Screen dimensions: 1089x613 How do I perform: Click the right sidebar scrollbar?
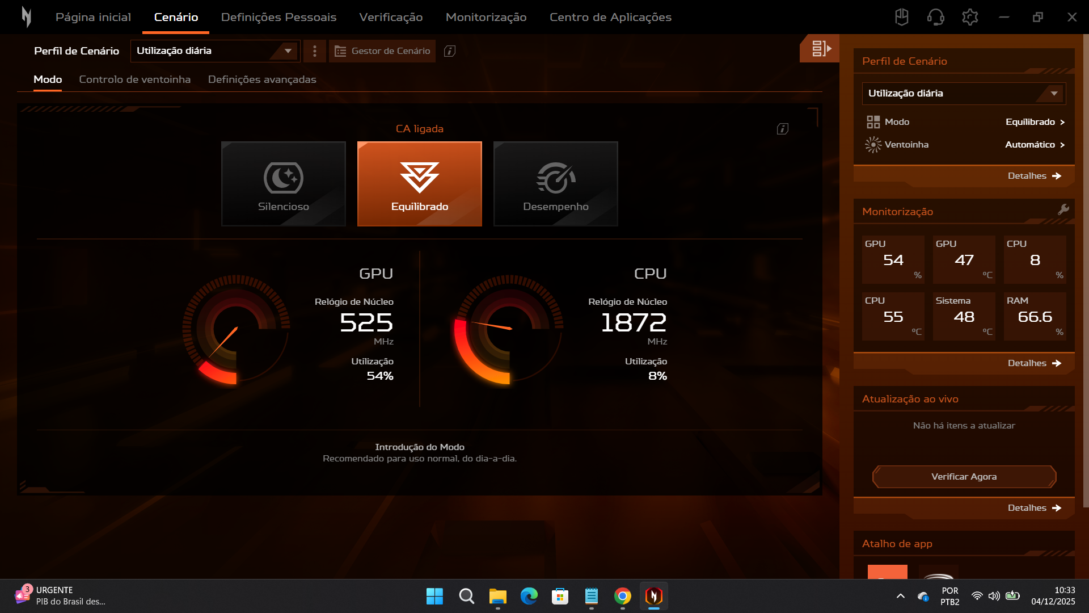[x=1086, y=270]
